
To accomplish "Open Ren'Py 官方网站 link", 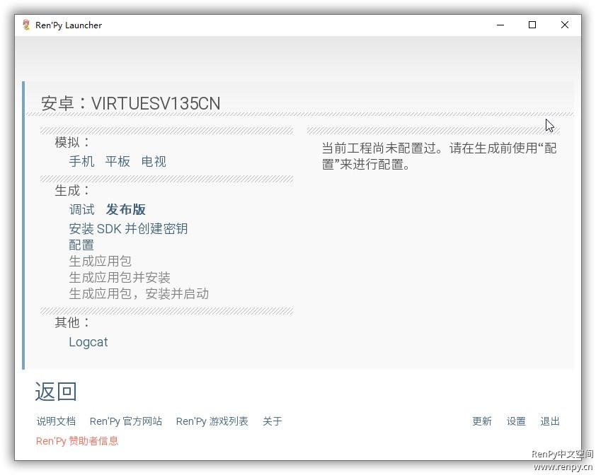I will point(126,421).
